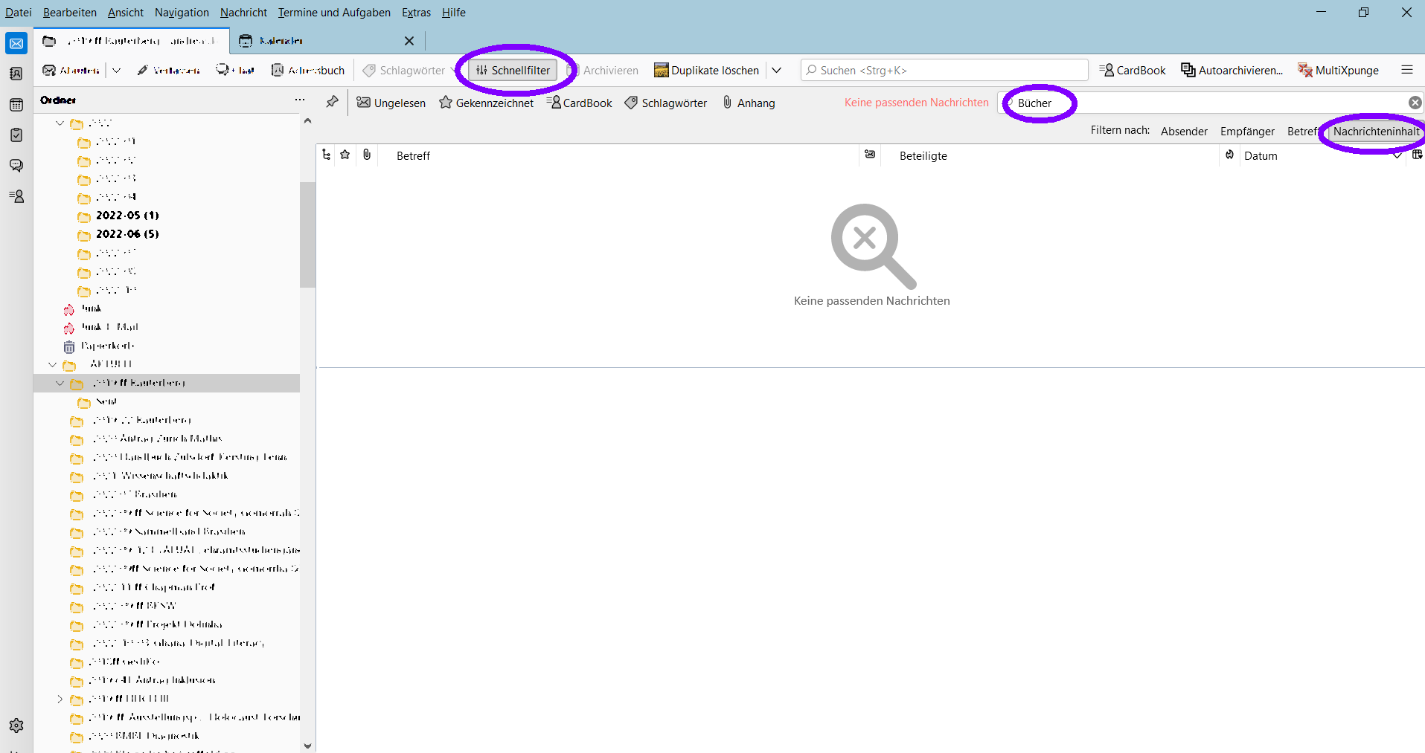
Task: Open the column picker beside Datum
Action: [x=1417, y=155]
